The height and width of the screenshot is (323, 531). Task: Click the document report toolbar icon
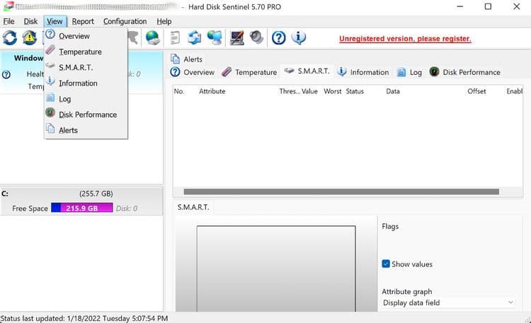pos(175,38)
